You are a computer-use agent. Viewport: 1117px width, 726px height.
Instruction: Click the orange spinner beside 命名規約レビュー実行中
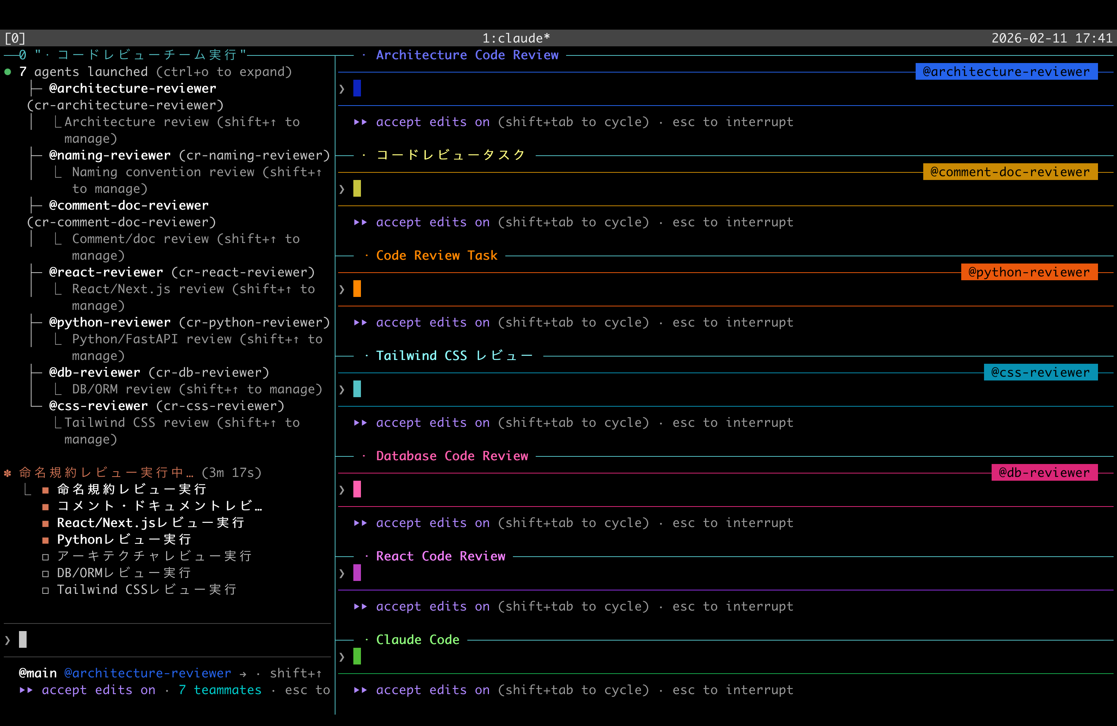pos(8,473)
